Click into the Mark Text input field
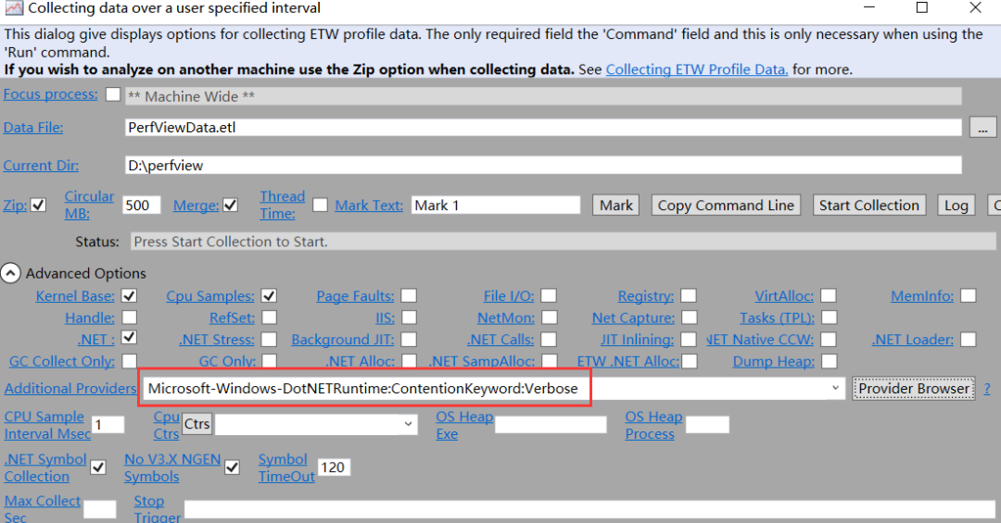The width and height of the screenshot is (1001, 523). (x=495, y=205)
